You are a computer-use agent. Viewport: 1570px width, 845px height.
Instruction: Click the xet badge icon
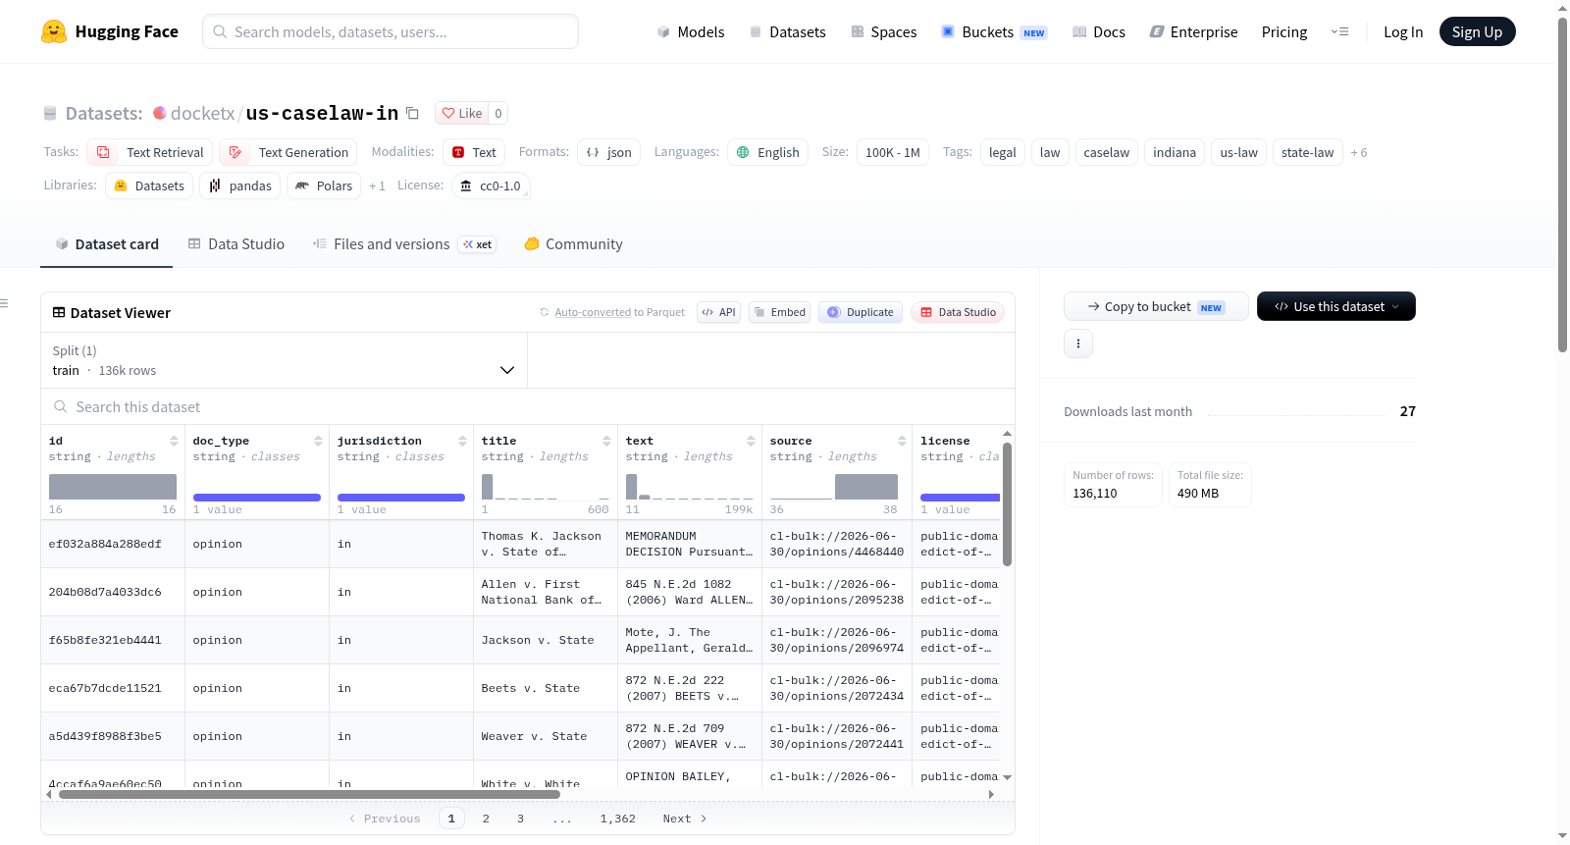click(x=478, y=244)
